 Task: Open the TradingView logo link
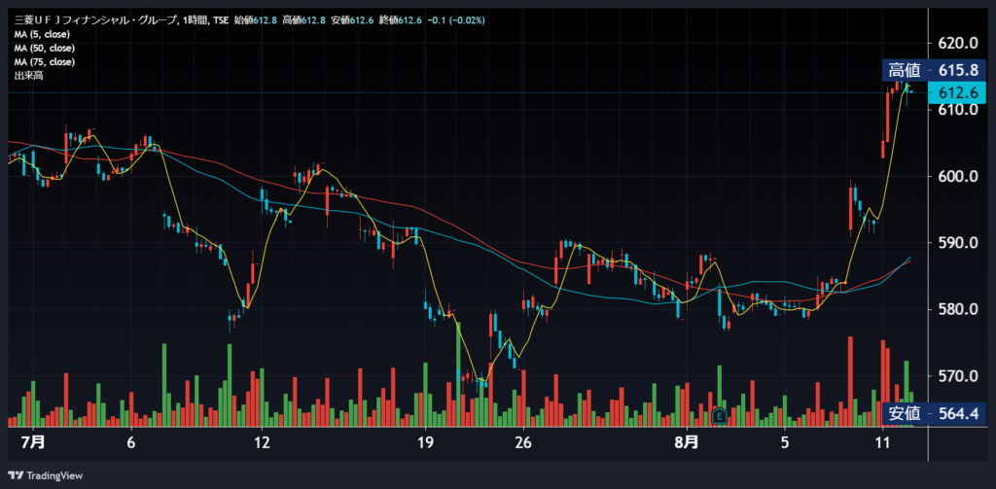coord(45,475)
